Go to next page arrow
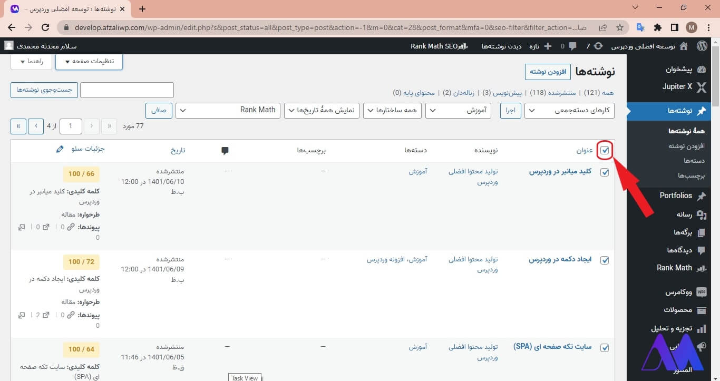The height and width of the screenshot is (381, 720). [36, 126]
